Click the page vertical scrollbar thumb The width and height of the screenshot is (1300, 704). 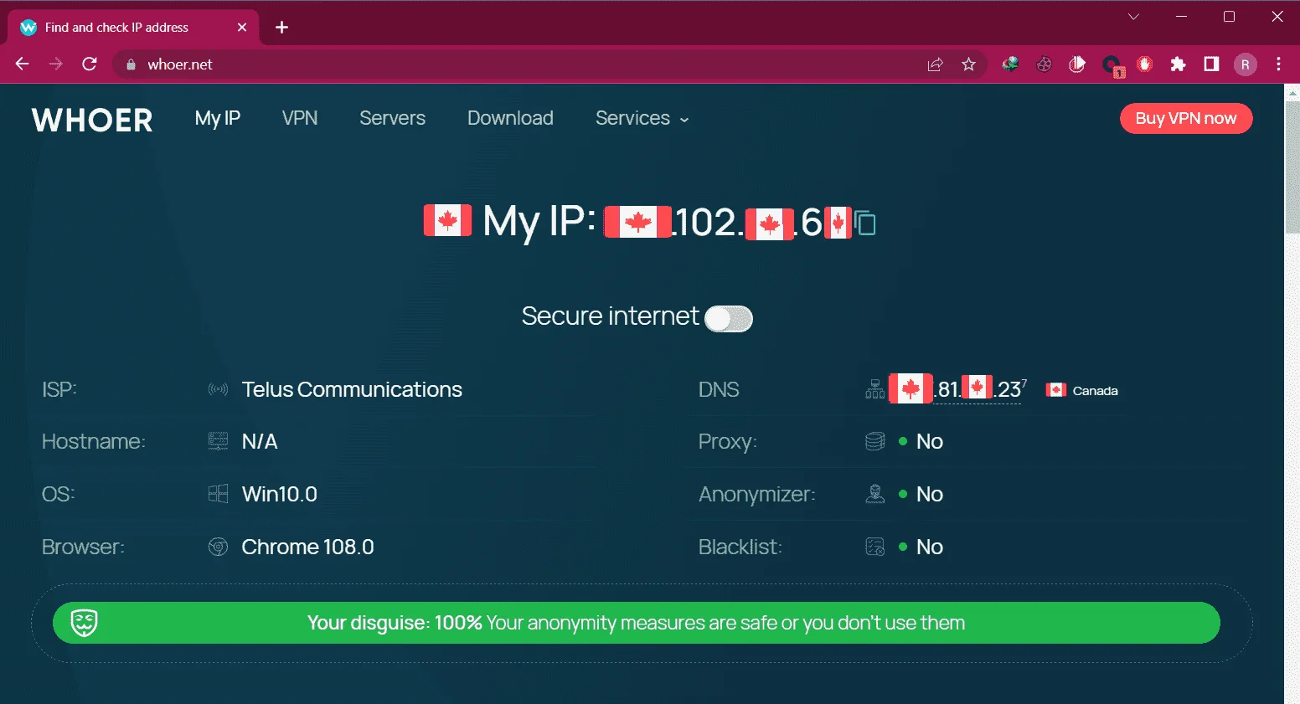coord(1292,167)
